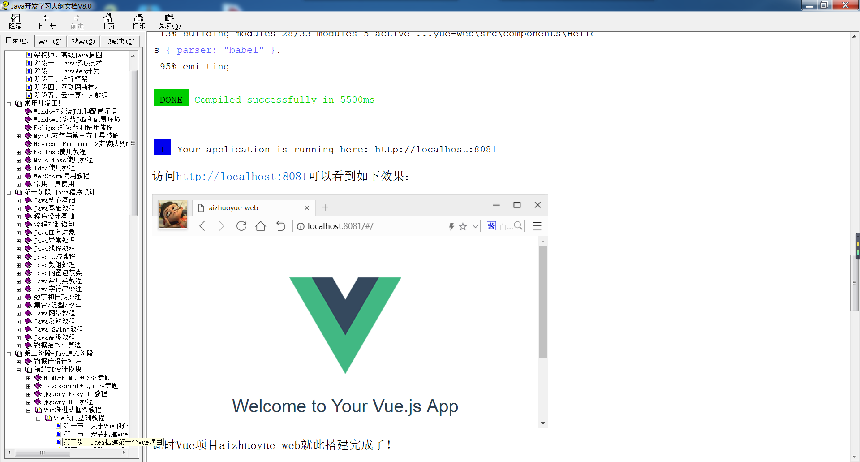This screenshot has height=462, width=860.
Task: Select MyEclipse使用教程 tree item
Action: [63, 160]
